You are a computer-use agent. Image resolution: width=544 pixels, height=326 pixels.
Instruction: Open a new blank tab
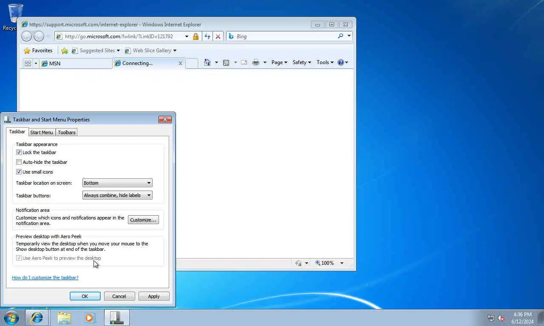192,63
